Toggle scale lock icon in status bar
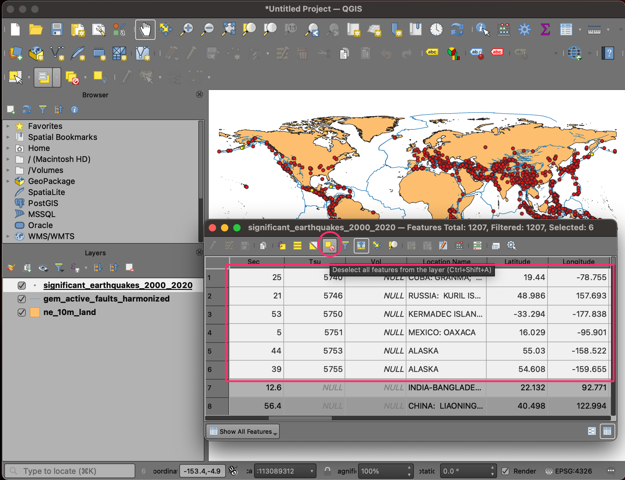The height and width of the screenshot is (480, 625). click(327, 471)
